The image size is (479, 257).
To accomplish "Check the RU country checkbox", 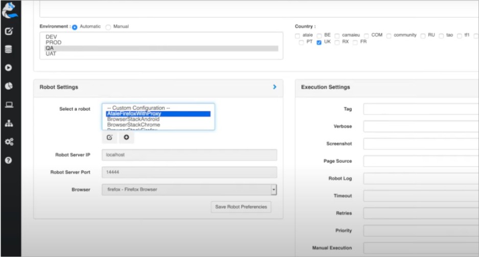I will click(423, 36).
